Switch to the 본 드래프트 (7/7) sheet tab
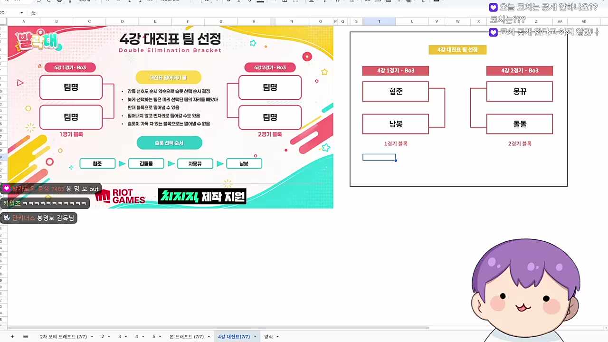This screenshot has height=342, width=608. 186,336
